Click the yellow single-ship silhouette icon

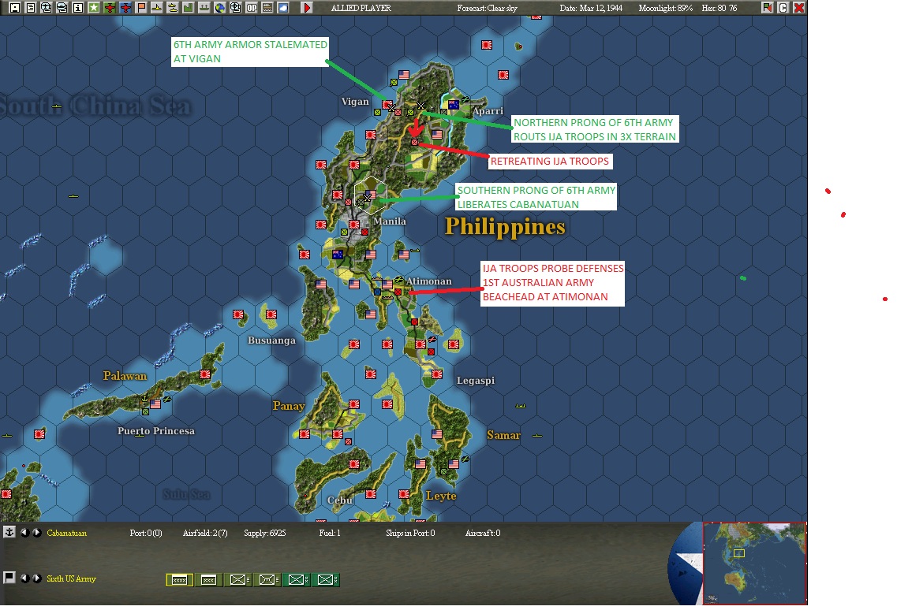coord(157,8)
